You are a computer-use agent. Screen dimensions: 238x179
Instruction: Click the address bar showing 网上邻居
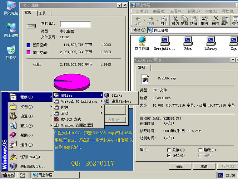click(193, 30)
